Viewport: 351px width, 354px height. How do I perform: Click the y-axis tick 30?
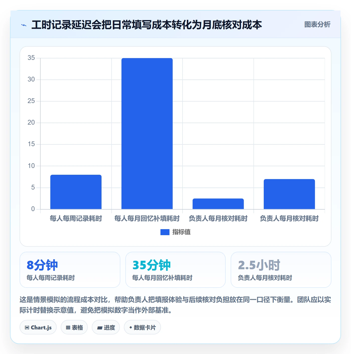(31, 79)
